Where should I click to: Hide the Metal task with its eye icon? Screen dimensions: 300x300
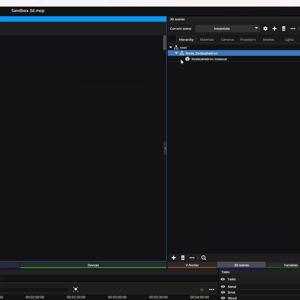(x=223, y=287)
